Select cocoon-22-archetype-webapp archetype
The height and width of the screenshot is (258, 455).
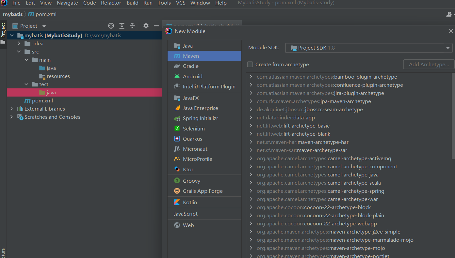pos(317,224)
